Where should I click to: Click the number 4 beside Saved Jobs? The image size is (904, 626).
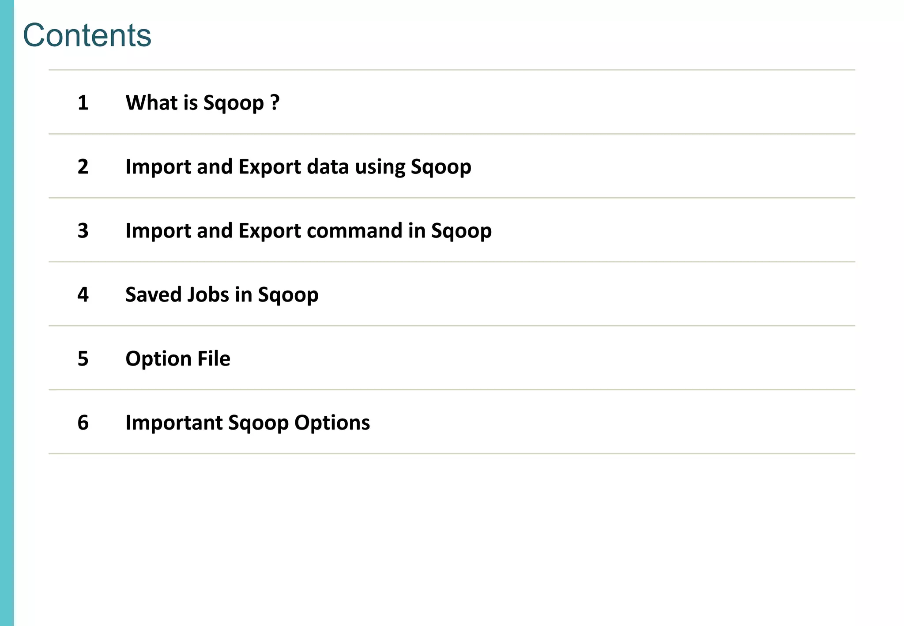[83, 294]
